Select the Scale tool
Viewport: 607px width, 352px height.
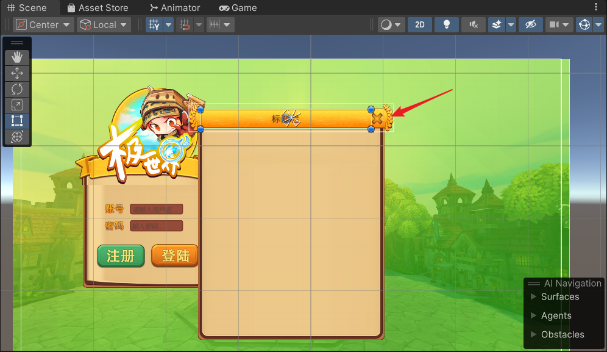tap(17, 105)
